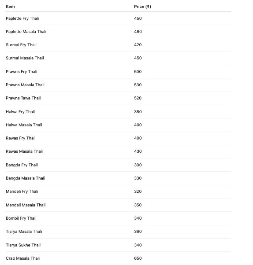Select the Paplette Fry Thali row
This screenshot has height=265, width=253.
click(x=119, y=18)
